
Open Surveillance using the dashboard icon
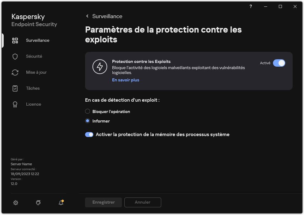(x=15, y=40)
